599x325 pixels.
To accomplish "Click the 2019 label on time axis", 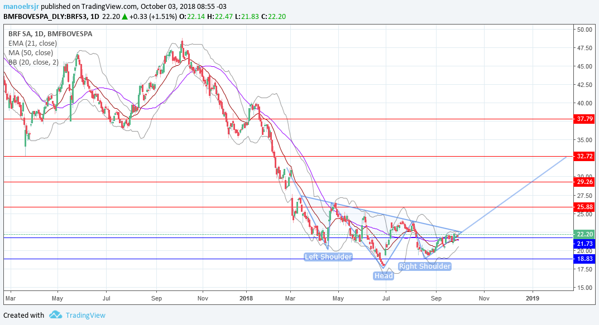I will pyautogui.click(x=532, y=298).
